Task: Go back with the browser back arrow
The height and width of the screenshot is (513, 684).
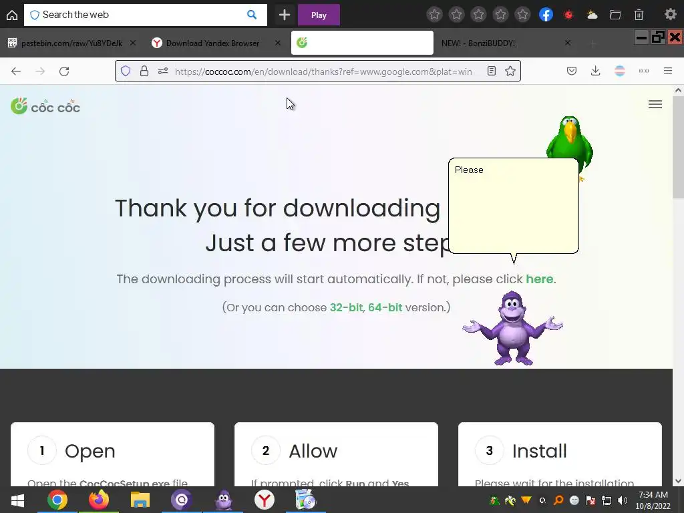Action: click(16, 71)
